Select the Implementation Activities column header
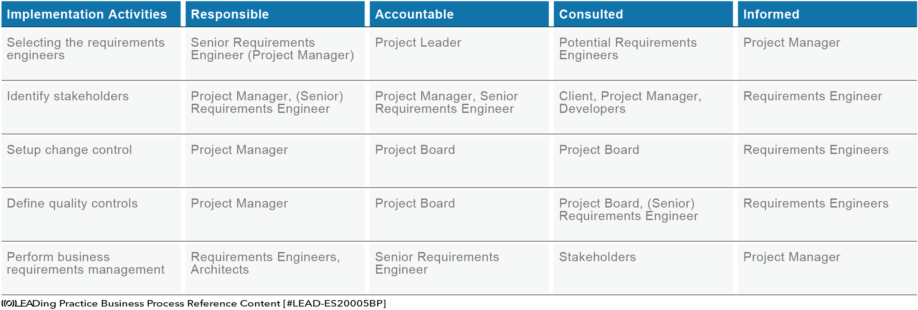 click(x=91, y=14)
